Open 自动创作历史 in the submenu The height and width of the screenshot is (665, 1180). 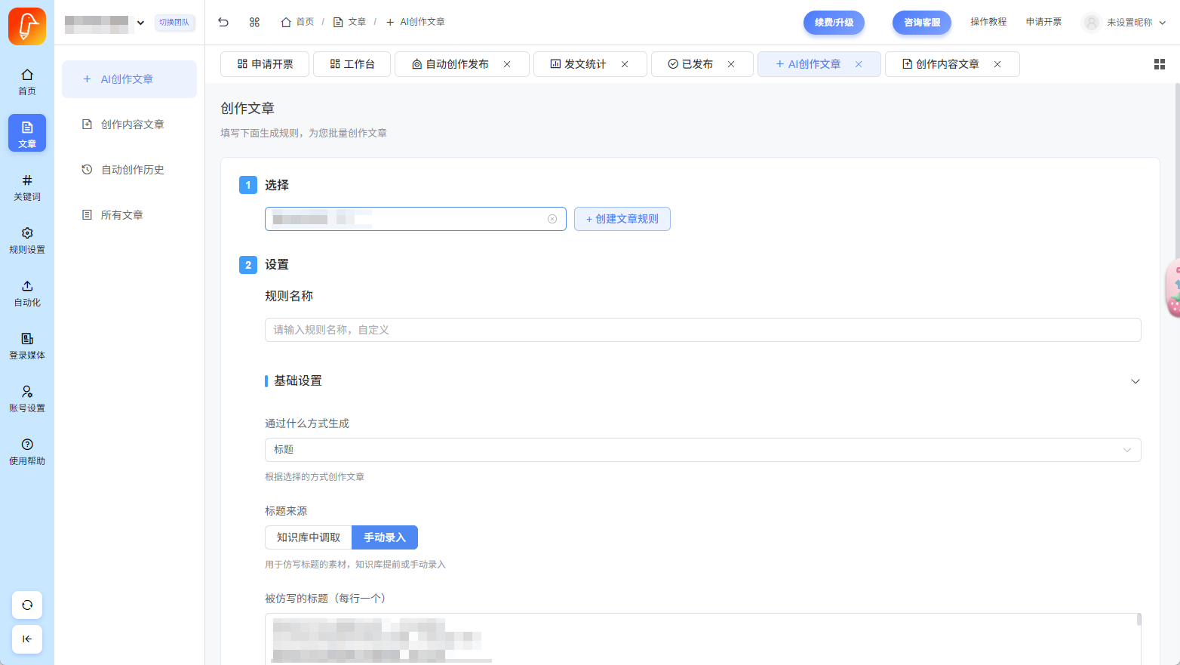pyautogui.click(x=132, y=170)
